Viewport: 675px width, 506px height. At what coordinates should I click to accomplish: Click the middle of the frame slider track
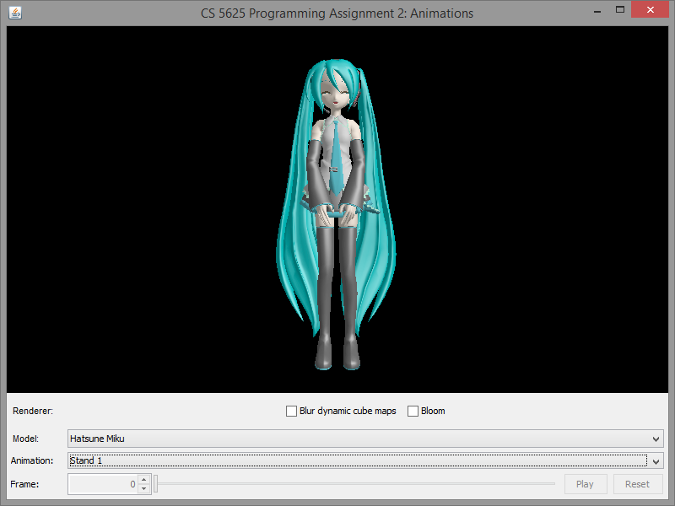[x=354, y=484]
